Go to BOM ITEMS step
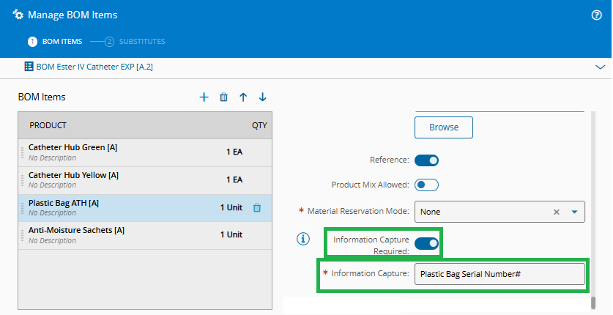 (55, 42)
